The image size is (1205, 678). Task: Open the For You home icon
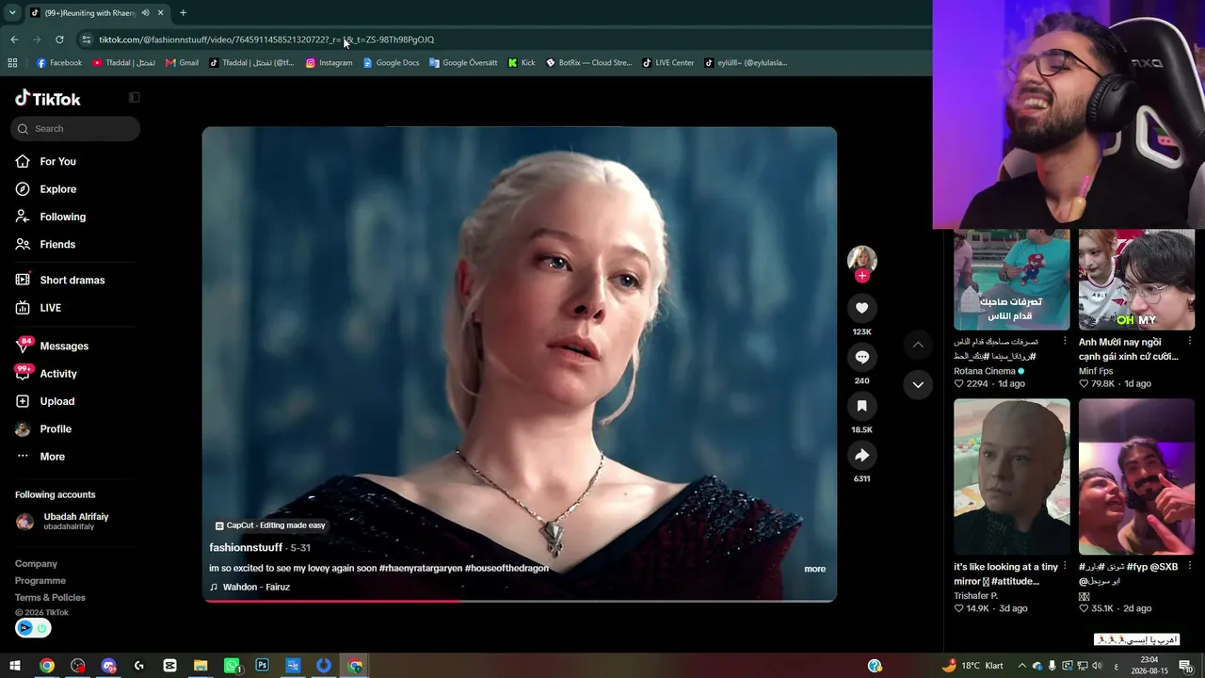(23, 161)
